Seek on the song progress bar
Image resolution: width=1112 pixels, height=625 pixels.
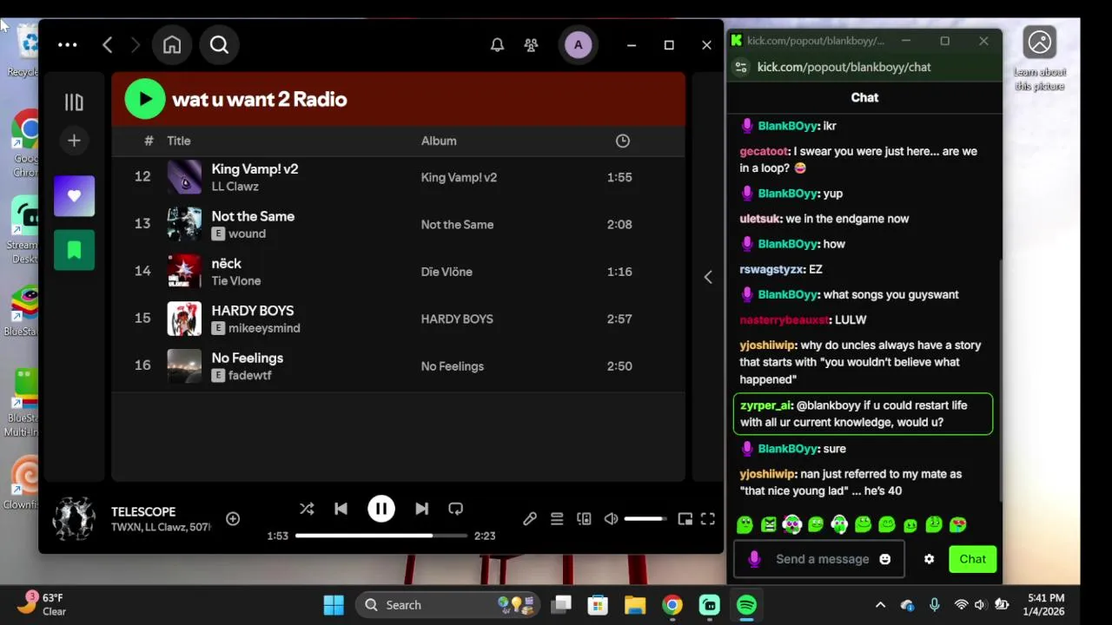pyautogui.click(x=381, y=536)
